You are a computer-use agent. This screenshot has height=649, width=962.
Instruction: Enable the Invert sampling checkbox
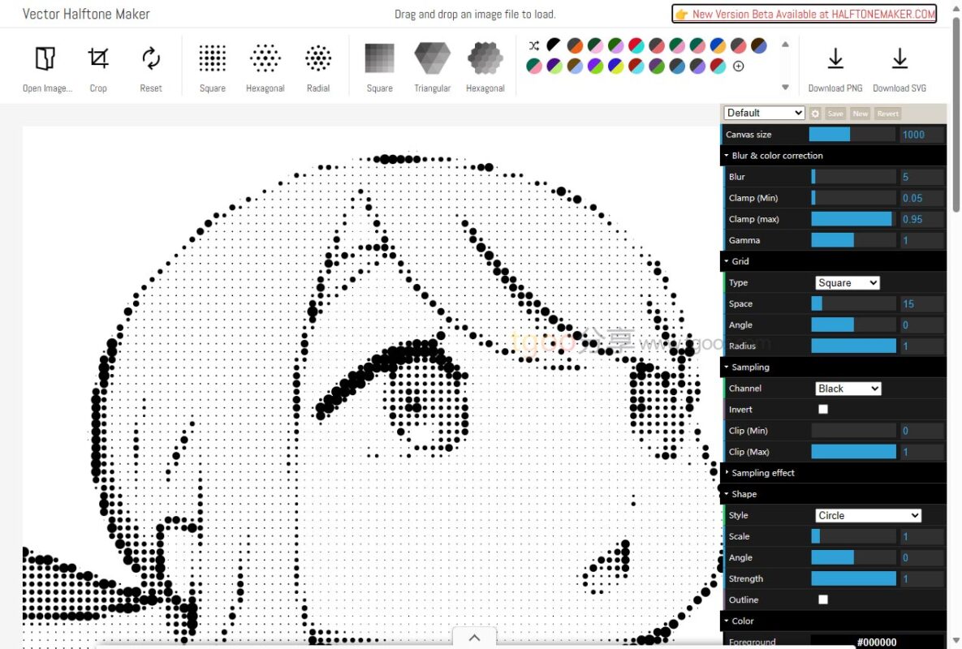point(822,409)
